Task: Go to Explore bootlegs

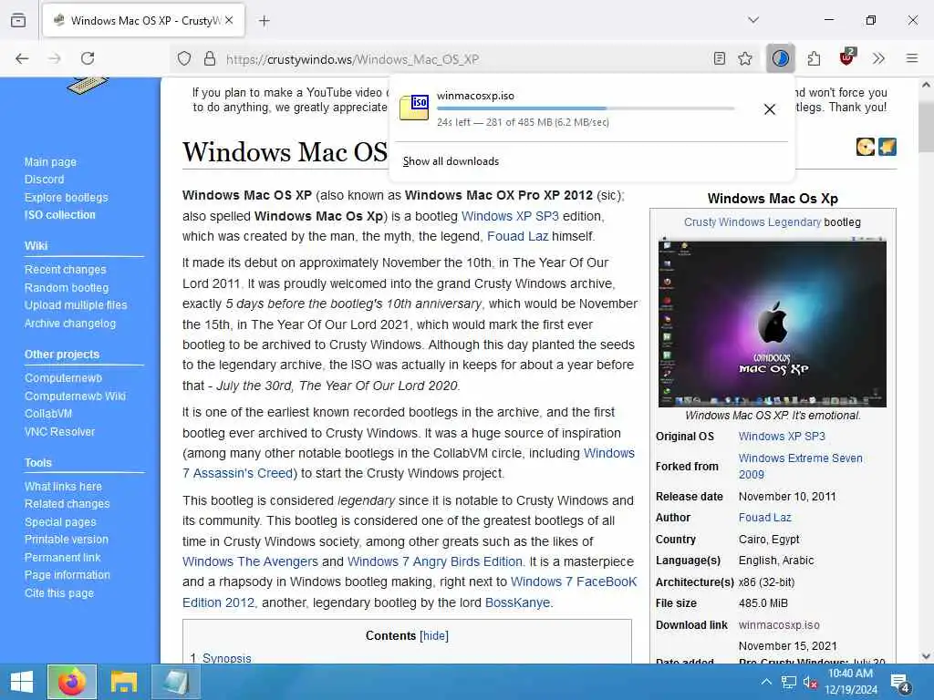Action: 66,197
